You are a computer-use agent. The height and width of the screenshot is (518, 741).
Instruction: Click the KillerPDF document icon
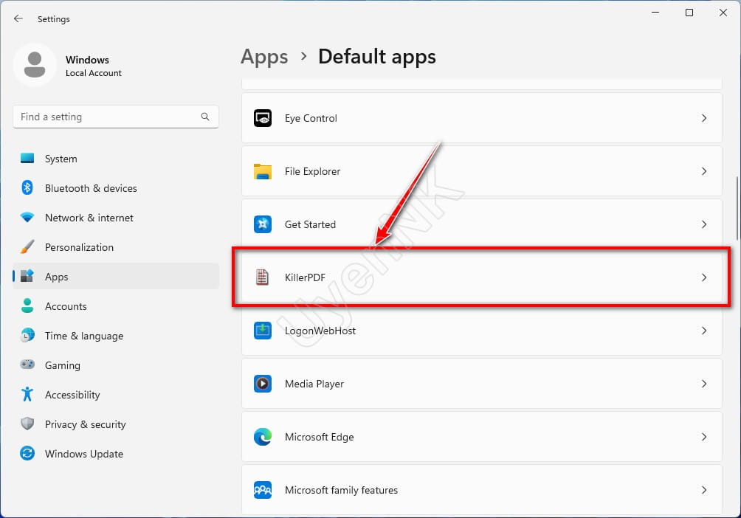point(262,277)
